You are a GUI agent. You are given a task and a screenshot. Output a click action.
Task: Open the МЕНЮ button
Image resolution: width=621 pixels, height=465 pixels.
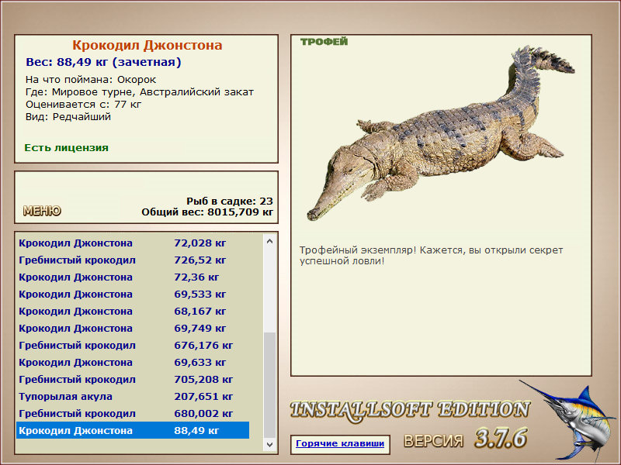(42, 211)
